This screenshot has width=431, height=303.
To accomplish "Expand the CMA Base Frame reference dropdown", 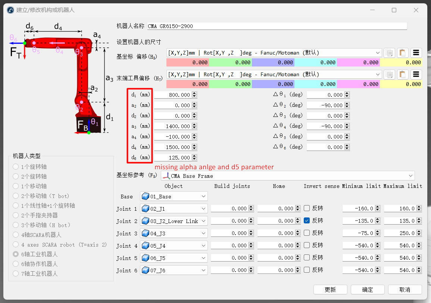I will [x=411, y=176].
